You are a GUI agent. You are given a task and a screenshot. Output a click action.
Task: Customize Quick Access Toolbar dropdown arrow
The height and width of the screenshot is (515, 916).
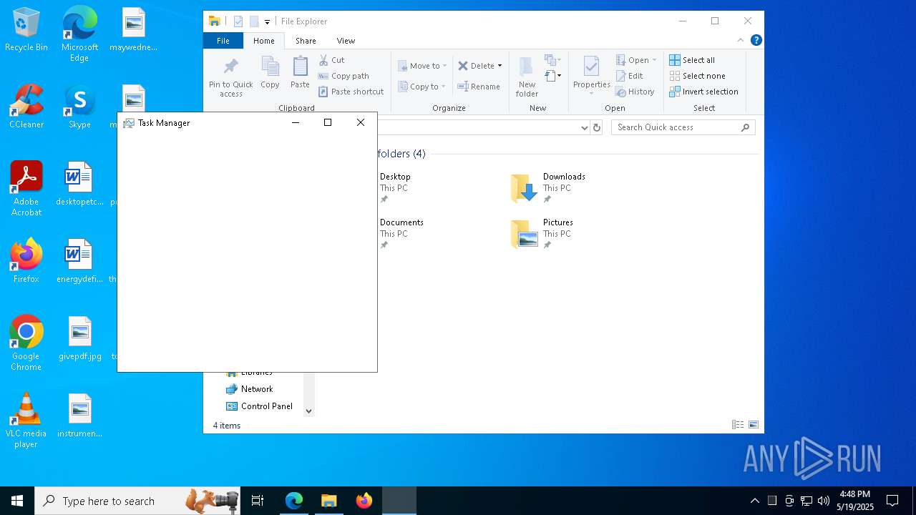pyautogui.click(x=267, y=22)
